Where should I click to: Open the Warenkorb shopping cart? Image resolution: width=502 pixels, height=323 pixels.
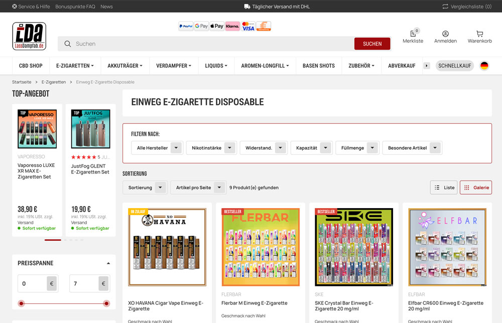tap(479, 37)
